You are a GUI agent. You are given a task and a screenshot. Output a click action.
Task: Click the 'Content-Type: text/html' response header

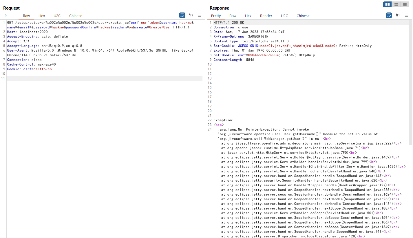(251, 41)
